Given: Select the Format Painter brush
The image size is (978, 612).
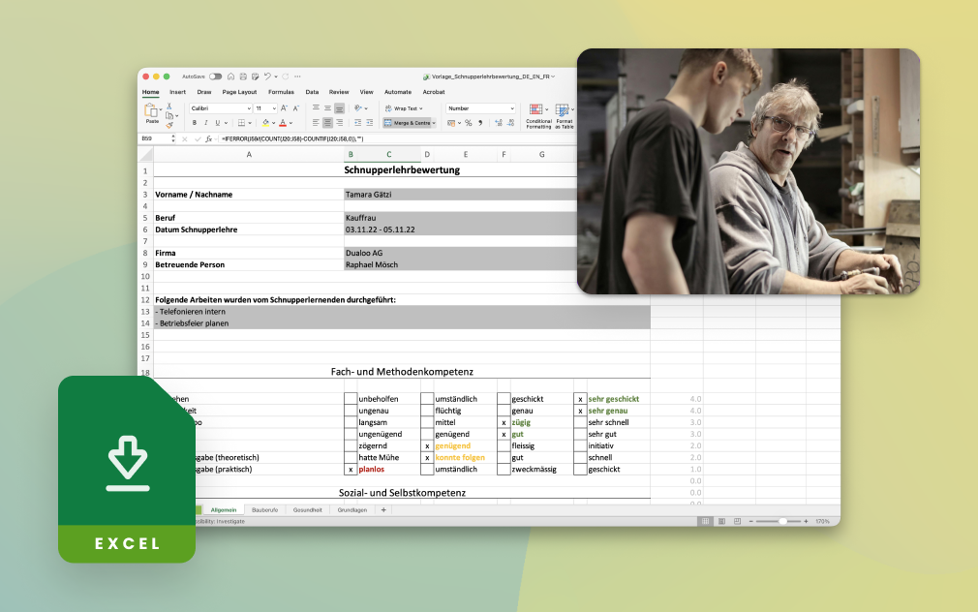Looking at the screenshot, I should (x=169, y=125).
